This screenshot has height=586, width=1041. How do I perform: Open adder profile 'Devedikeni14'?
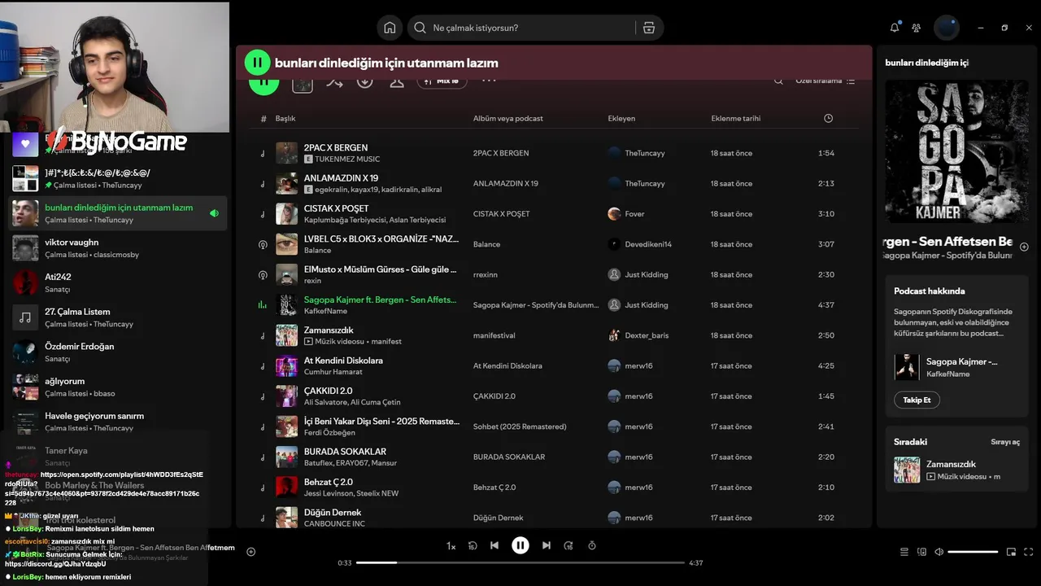(x=648, y=244)
